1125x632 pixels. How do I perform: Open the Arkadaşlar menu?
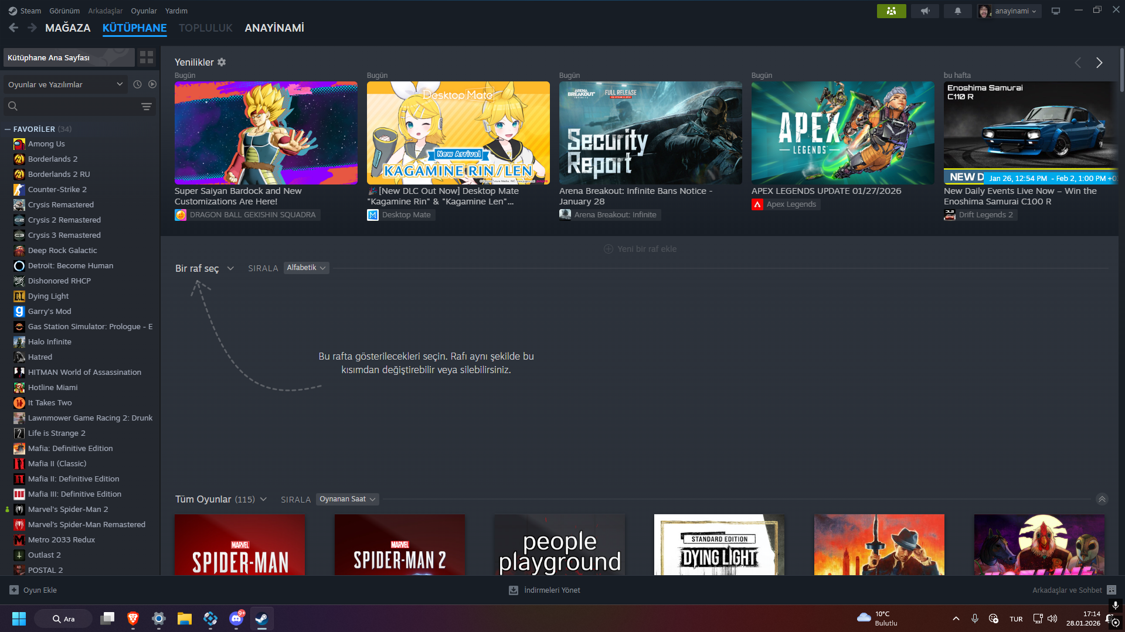click(106, 11)
